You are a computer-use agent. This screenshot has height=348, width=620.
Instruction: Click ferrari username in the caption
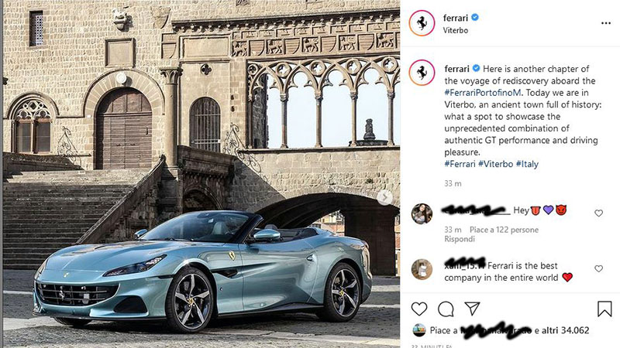point(456,69)
